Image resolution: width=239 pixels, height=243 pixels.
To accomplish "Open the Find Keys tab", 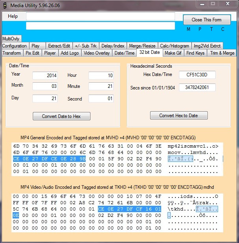I will tap(196, 53).
